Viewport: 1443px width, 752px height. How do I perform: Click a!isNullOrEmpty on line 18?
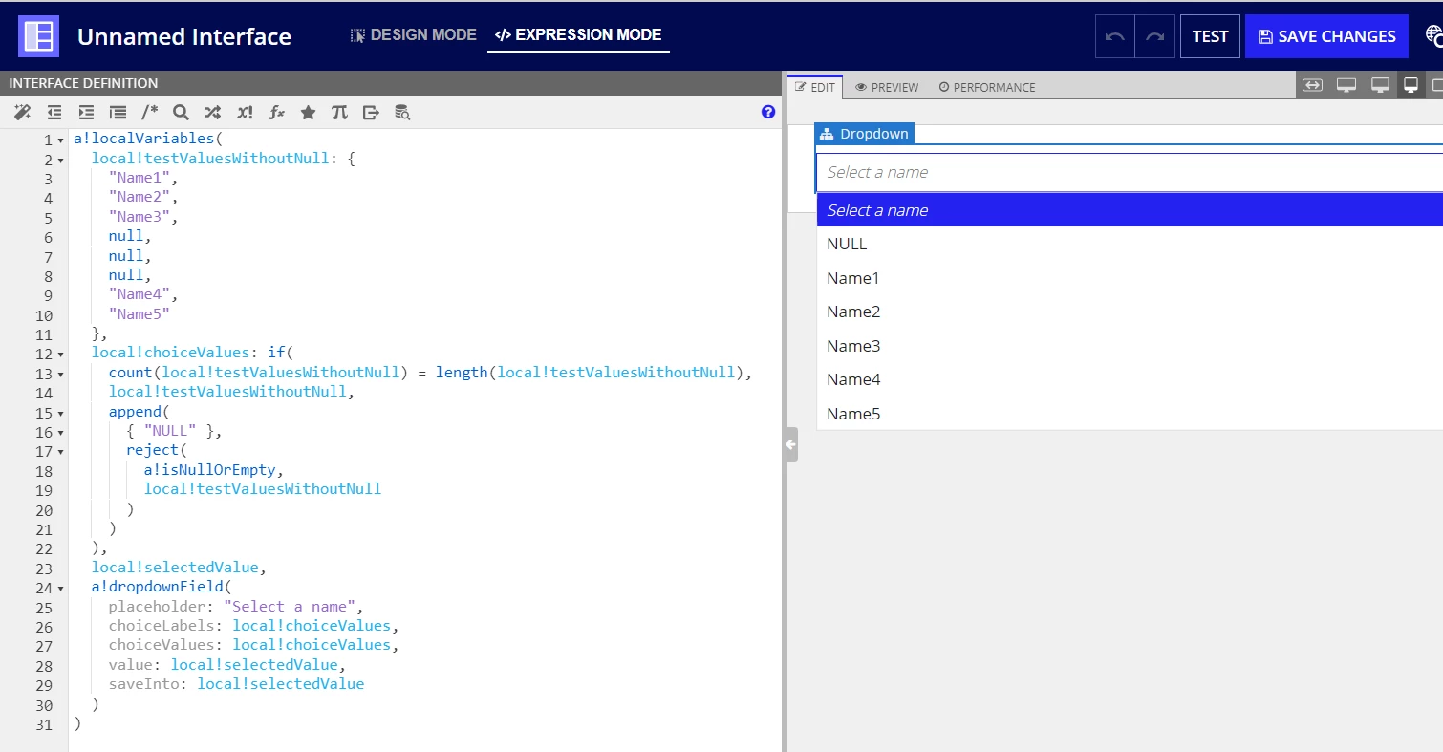[x=209, y=469]
